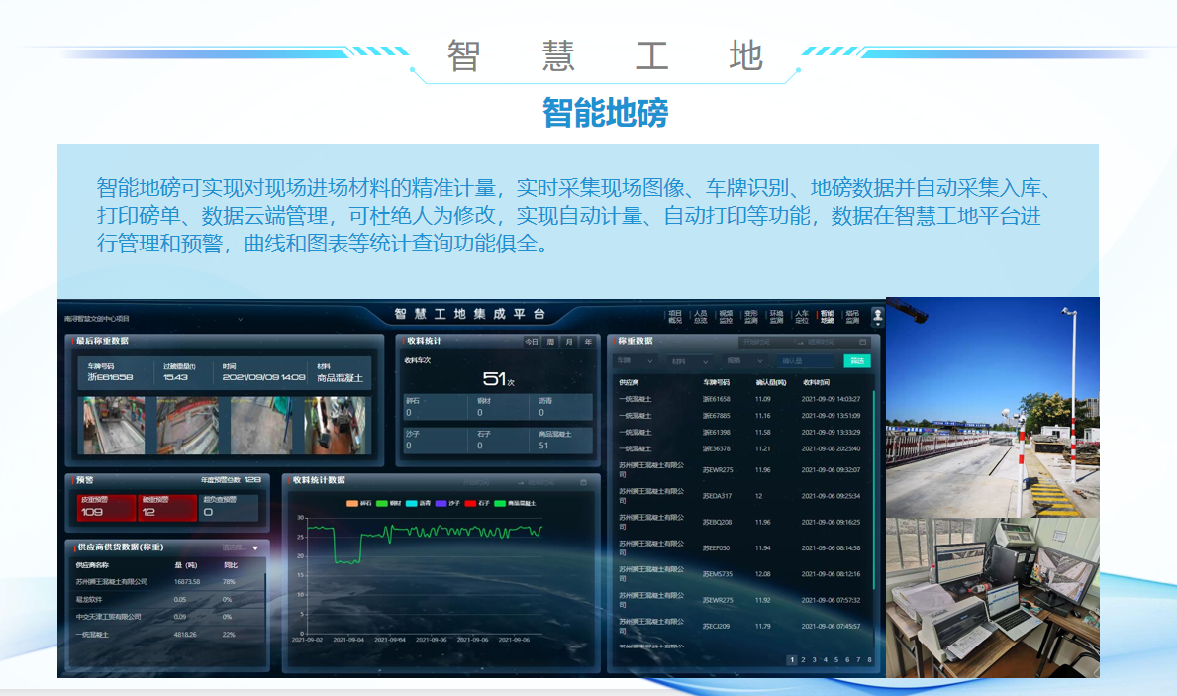This screenshot has height=696, width=1177.
Task: Switch to the 项目概况 navigation tab
Action: [675, 316]
